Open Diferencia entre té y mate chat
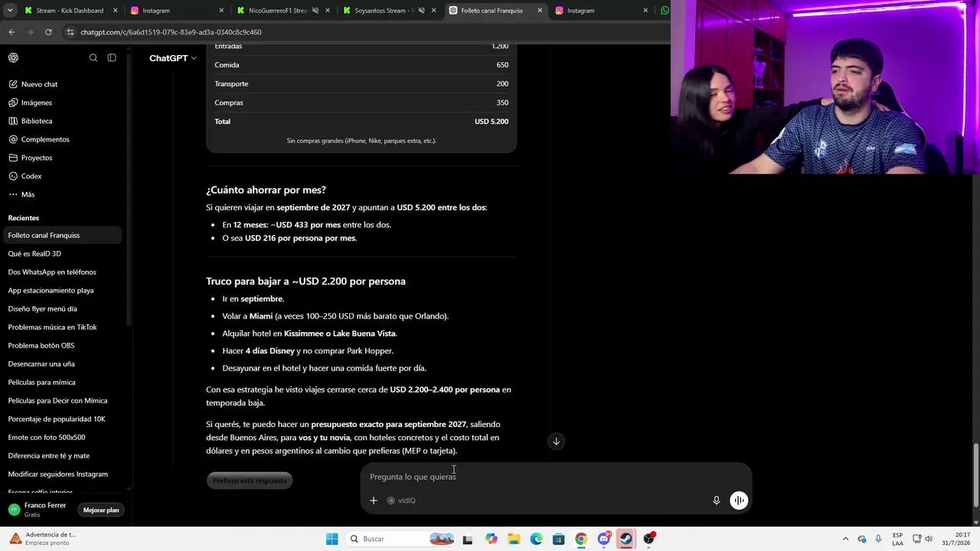This screenshot has width=980, height=551. [x=61, y=455]
